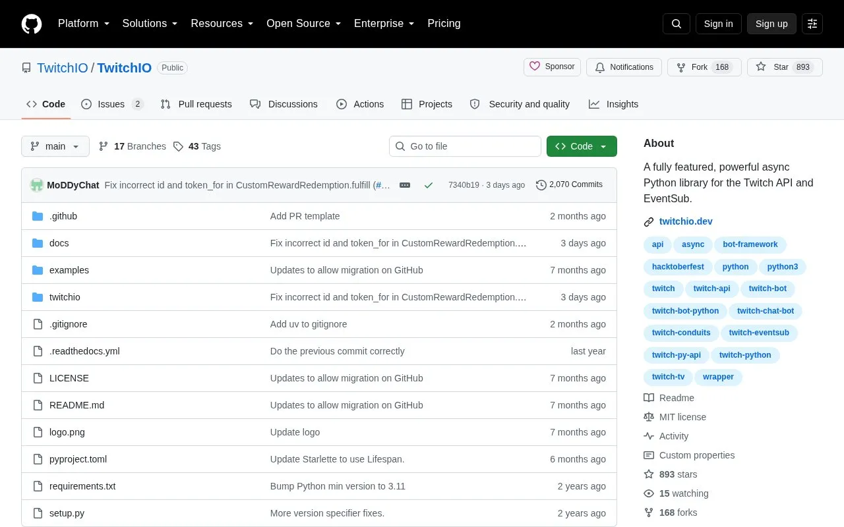Image resolution: width=844 pixels, height=527 pixels.
Task: Open the TwitchIO owner link
Action: coord(63,68)
